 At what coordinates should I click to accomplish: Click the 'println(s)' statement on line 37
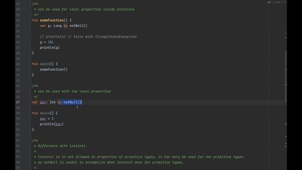(x=50, y=47)
